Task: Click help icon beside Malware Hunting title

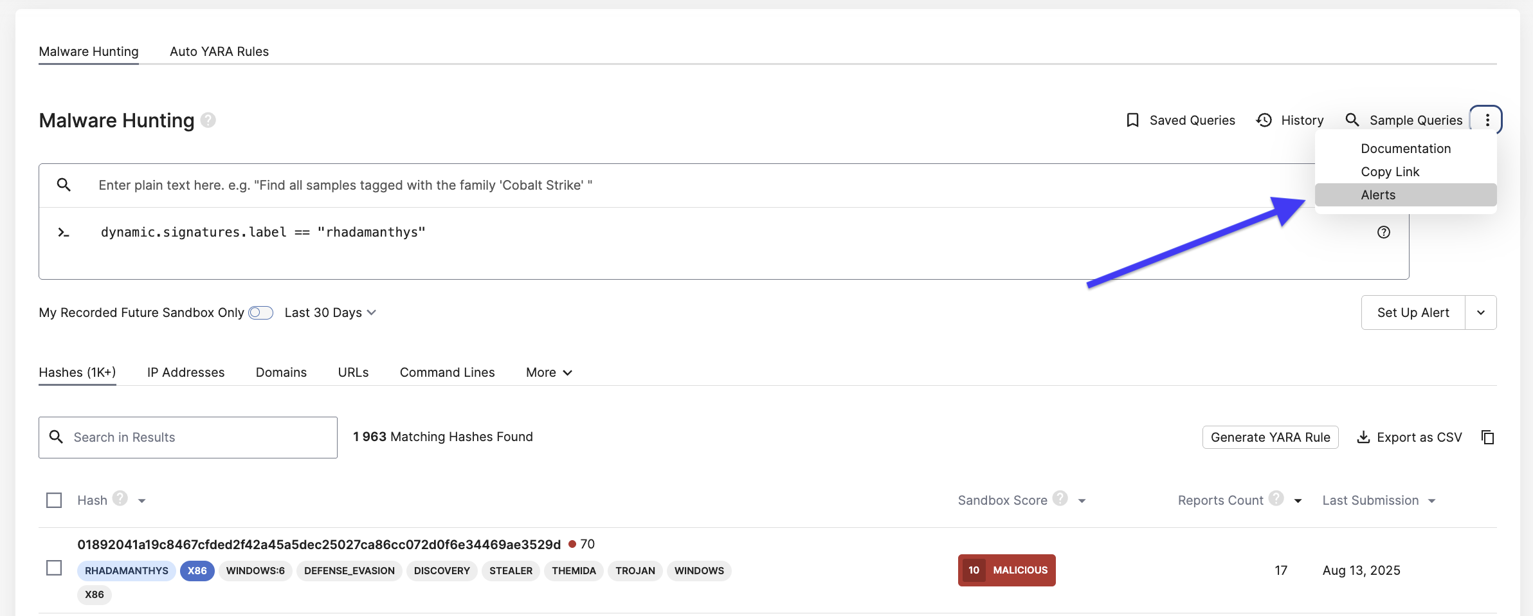Action: 208,120
